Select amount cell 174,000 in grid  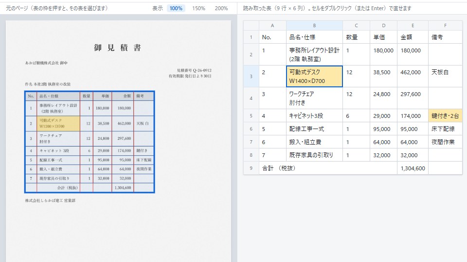pos(413,115)
